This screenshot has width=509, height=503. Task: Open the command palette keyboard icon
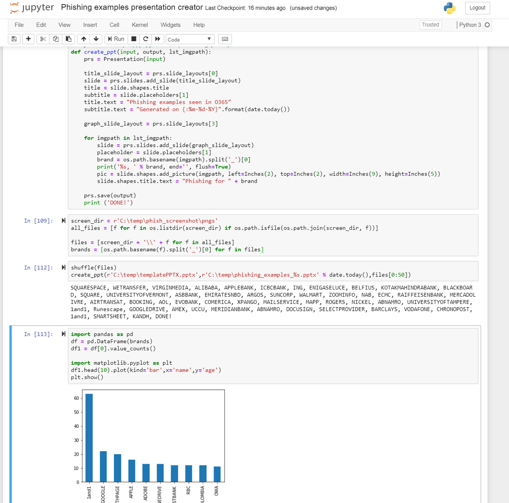coord(225,39)
